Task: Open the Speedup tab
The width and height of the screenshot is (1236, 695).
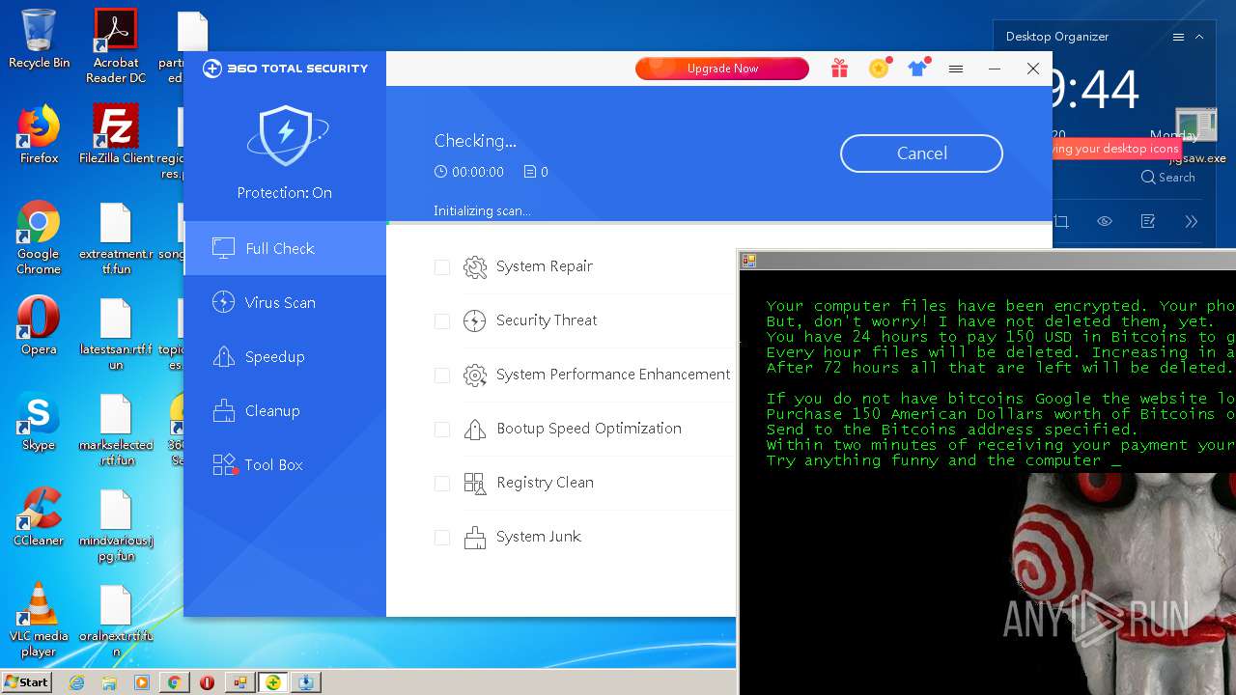Action: click(285, 356)
